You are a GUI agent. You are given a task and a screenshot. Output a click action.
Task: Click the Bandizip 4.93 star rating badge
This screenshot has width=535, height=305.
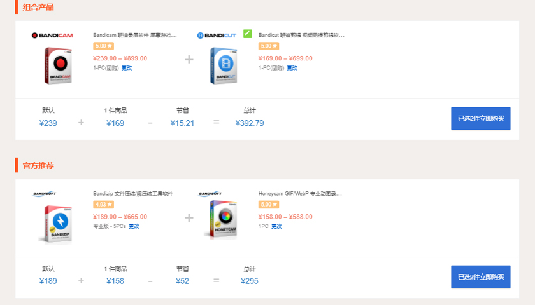pyautogui.click(x=103, y=205)
